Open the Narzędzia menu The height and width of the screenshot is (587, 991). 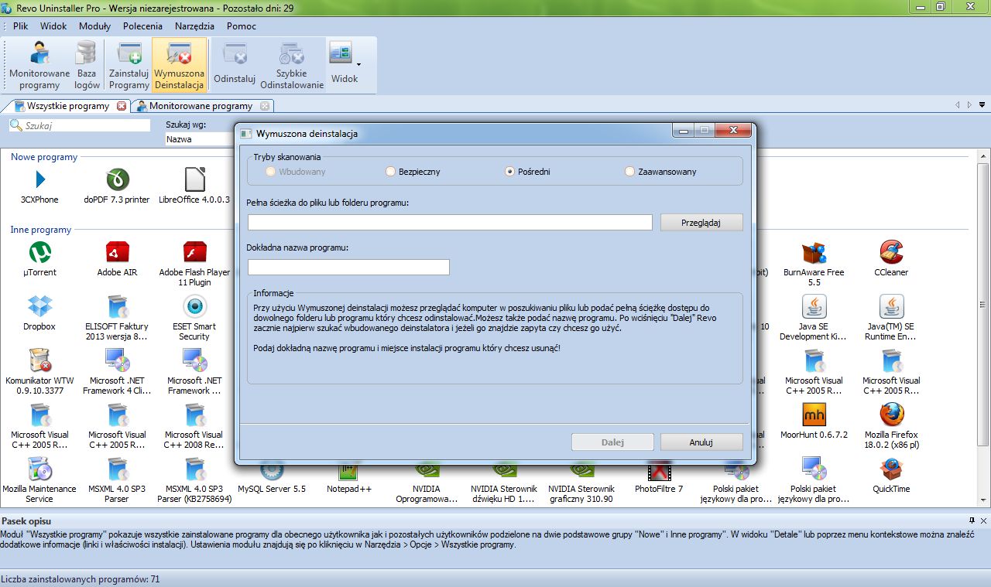[194, 26]
